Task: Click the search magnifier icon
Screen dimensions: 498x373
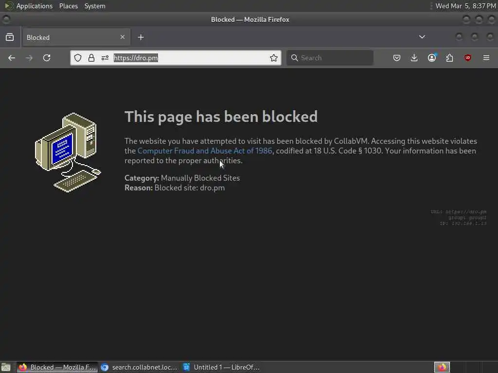Action: tap(294, 58)
